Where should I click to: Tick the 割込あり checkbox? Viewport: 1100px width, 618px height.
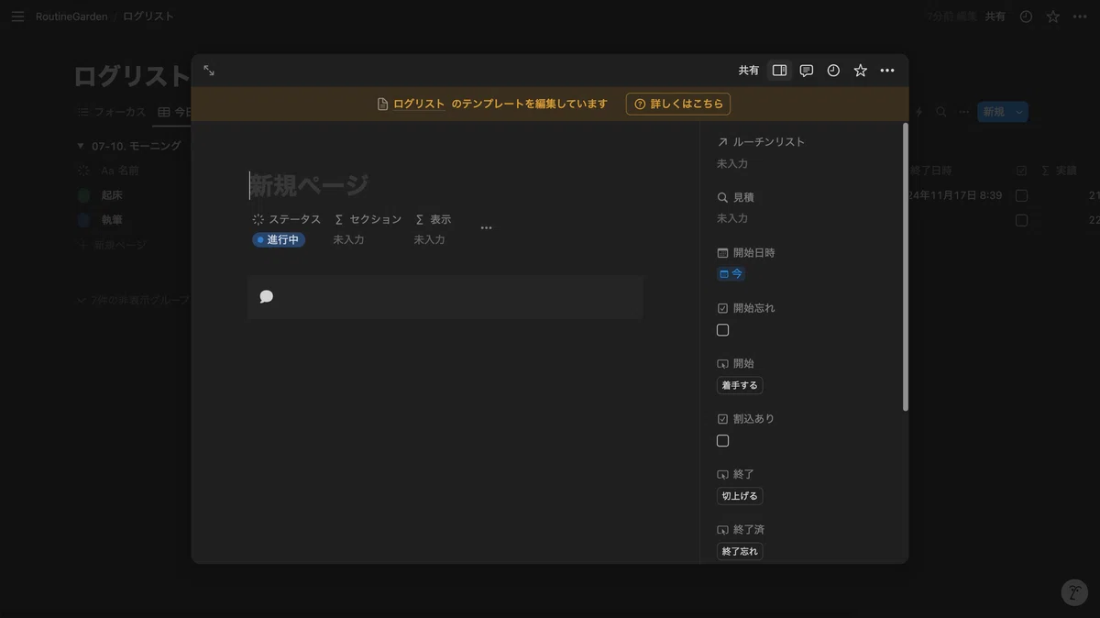[x=722, y=441]
